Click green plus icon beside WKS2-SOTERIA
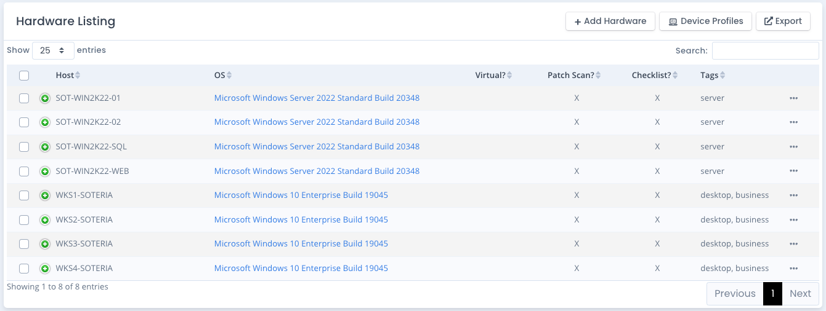The width and height of the screenshot is (826, 311). point(45,220)
